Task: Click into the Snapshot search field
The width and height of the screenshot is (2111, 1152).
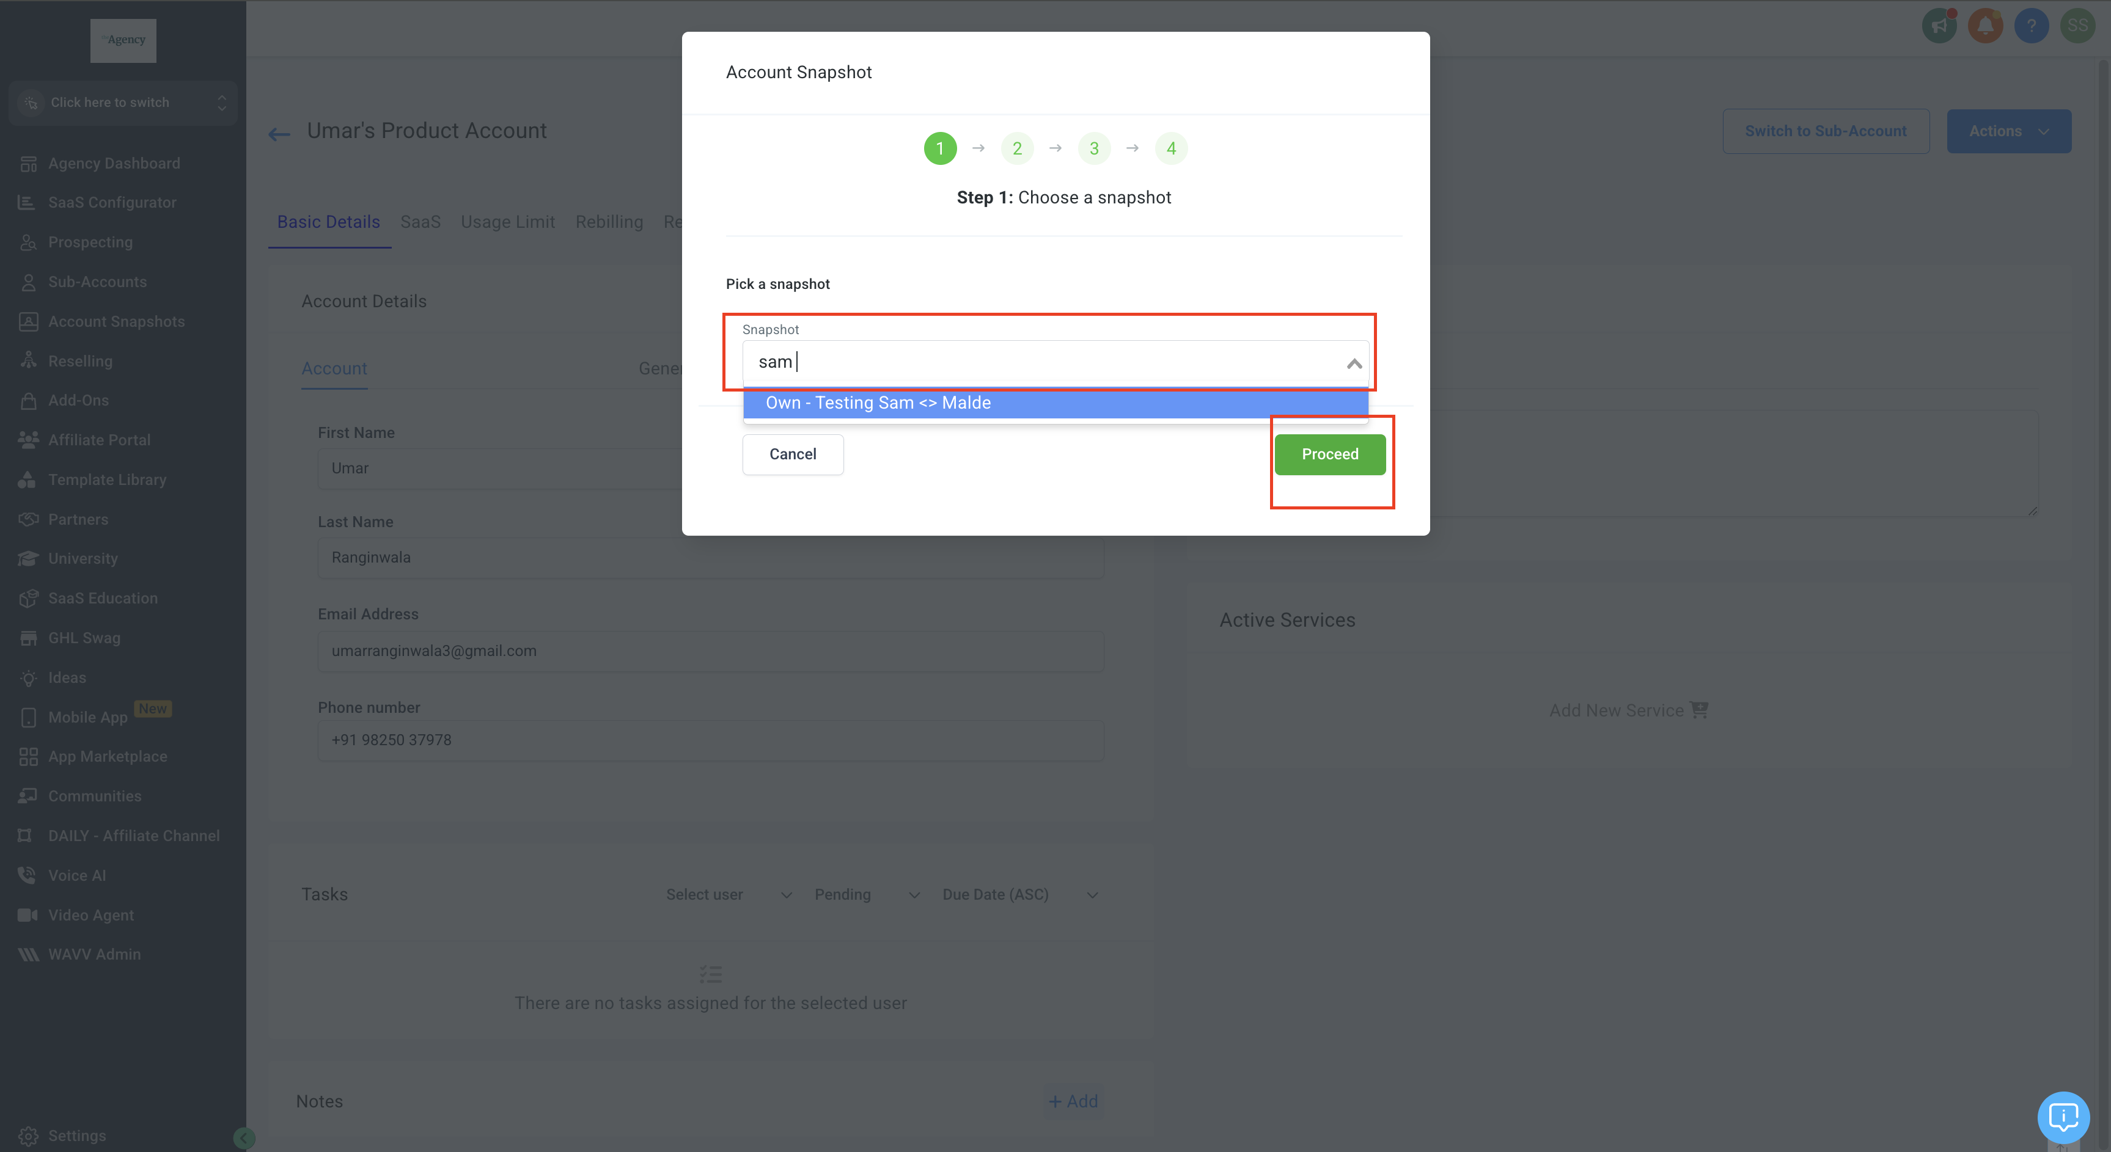Action: coord(1041,362)
